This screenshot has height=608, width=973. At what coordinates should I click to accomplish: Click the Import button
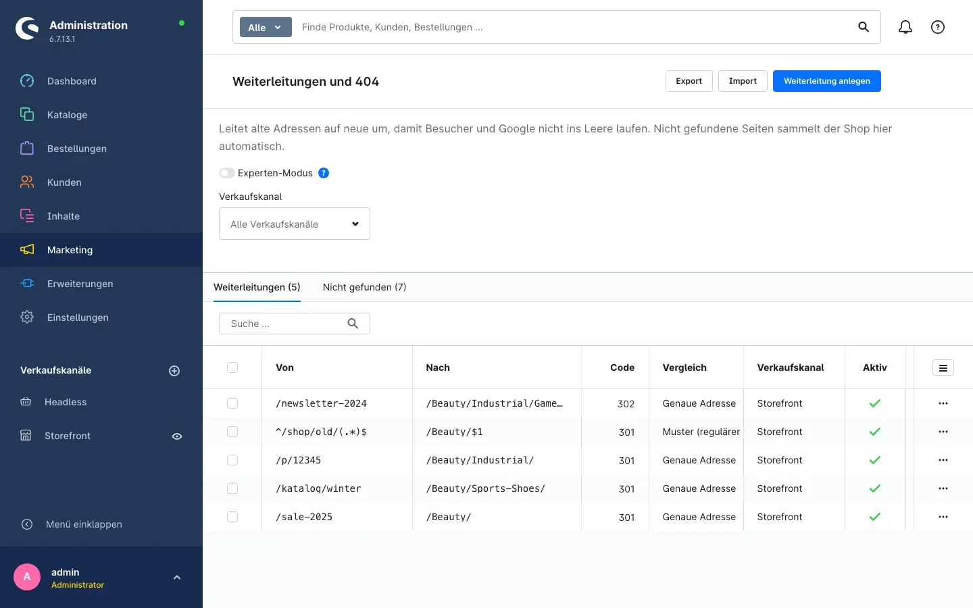(x=743, y=81)
